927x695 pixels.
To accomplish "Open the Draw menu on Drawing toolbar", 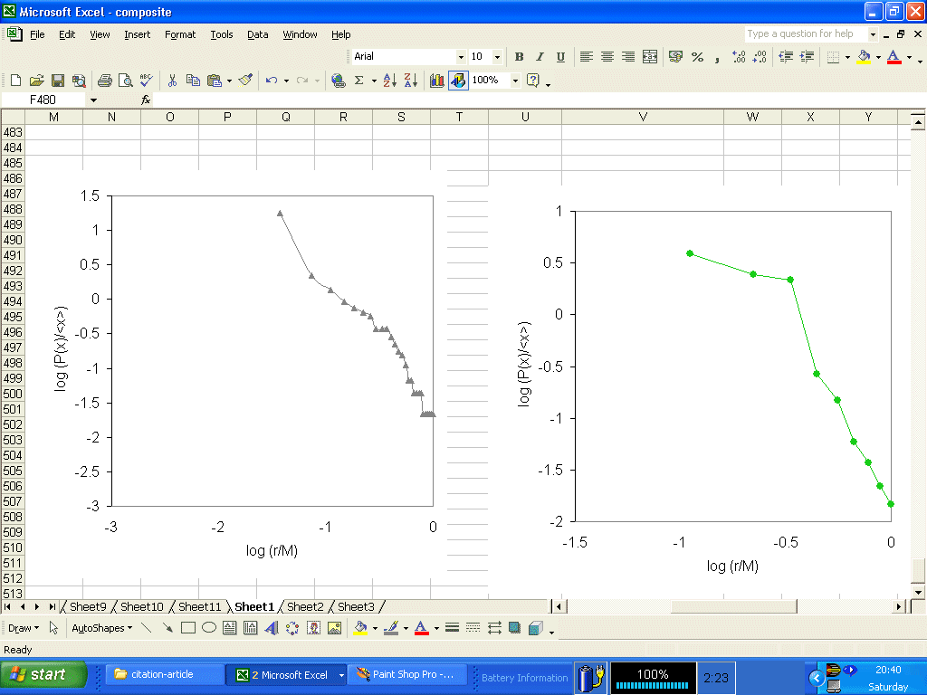I will [24, 628].
